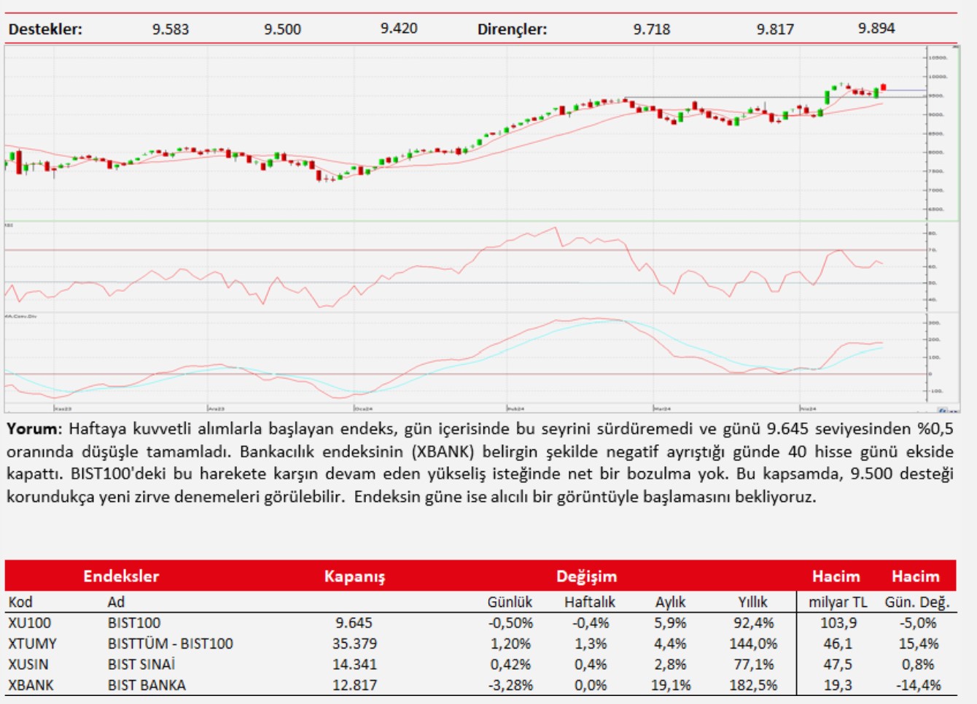Viewport: 977px width, 704px height.
Task: Select resistance value 9.817
Action: pos(775,29)
